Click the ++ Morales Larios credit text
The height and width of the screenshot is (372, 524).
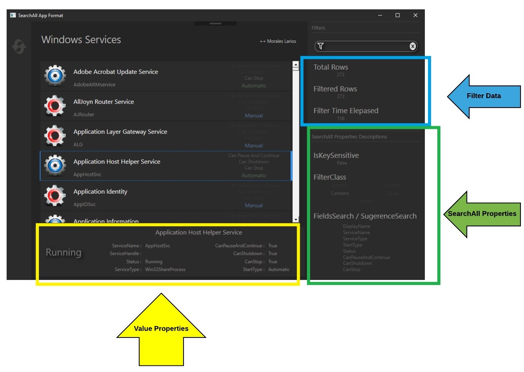point(278,41)
